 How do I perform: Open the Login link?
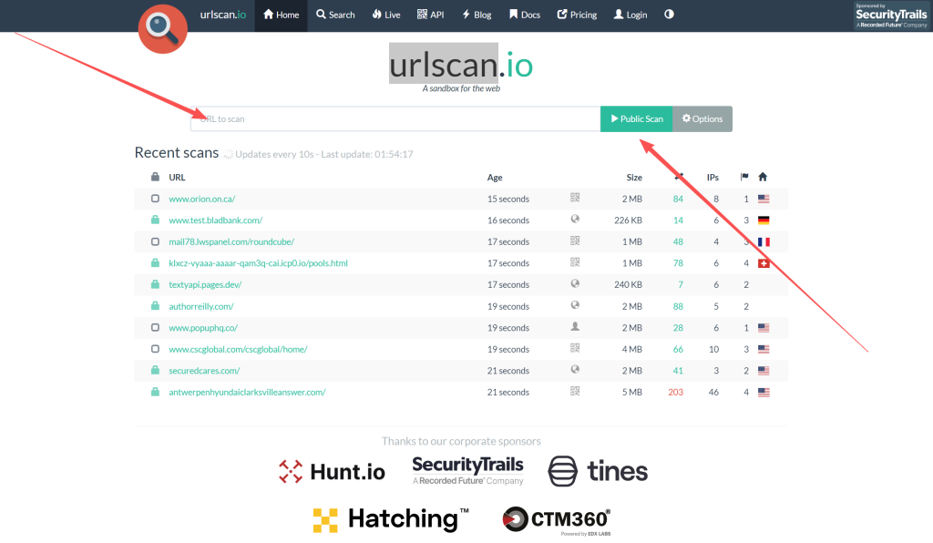pyautogui.click(x=631, y=15)
